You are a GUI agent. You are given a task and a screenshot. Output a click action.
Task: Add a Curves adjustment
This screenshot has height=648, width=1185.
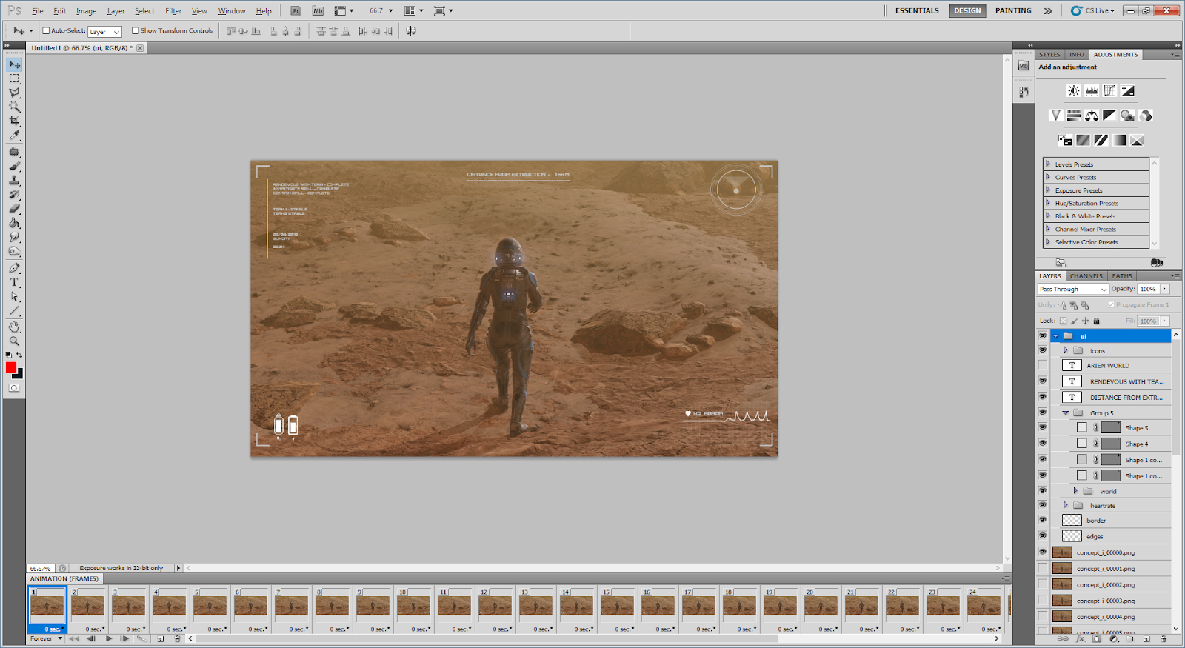[x=1109, y=91]
